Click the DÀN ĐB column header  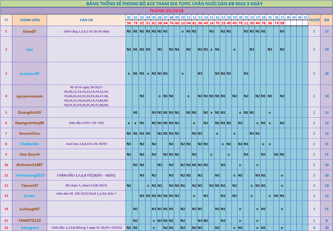click(86, 20)
